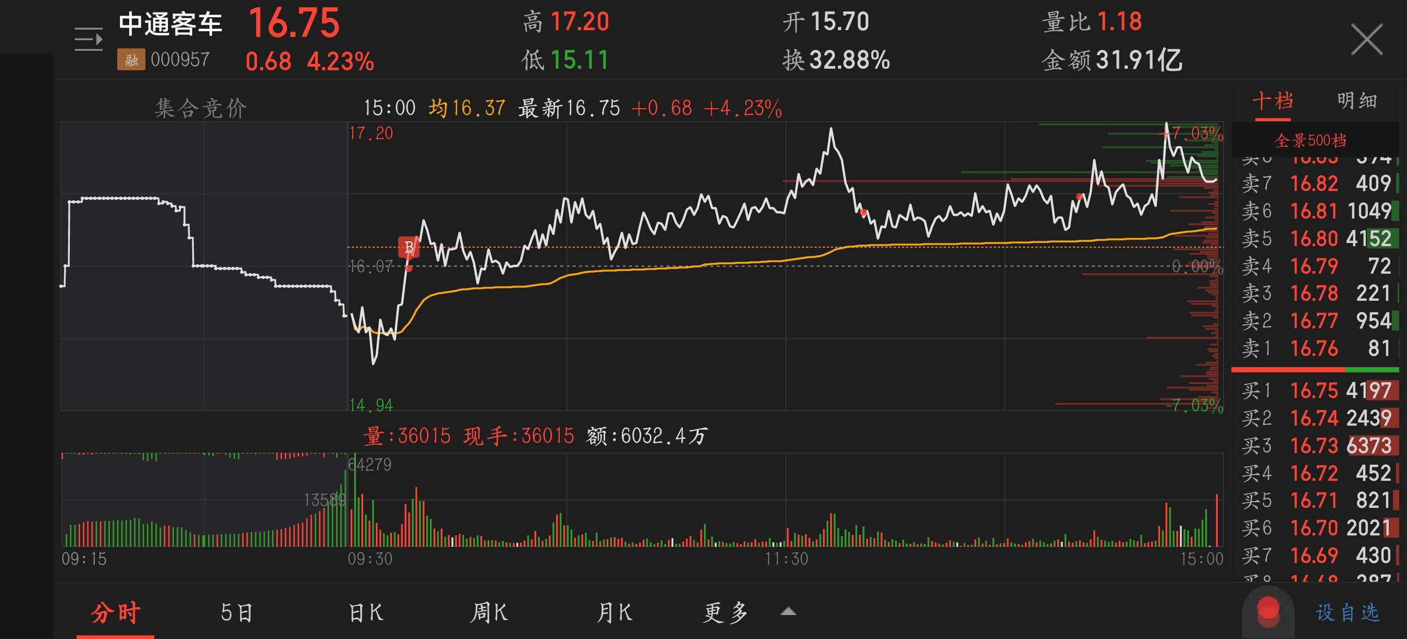The height and width of the screenshot is (639, 1407).
Task: Select buy level 买4 at 16.72
Action: coord(1315,472)
